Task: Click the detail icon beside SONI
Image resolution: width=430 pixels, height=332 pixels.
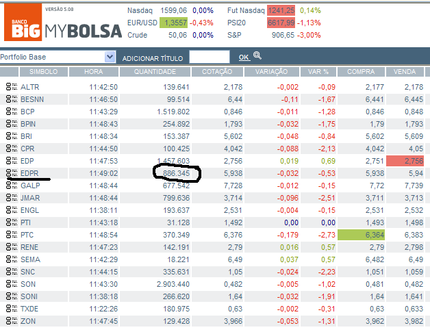Action: click(x=12, y=296)
